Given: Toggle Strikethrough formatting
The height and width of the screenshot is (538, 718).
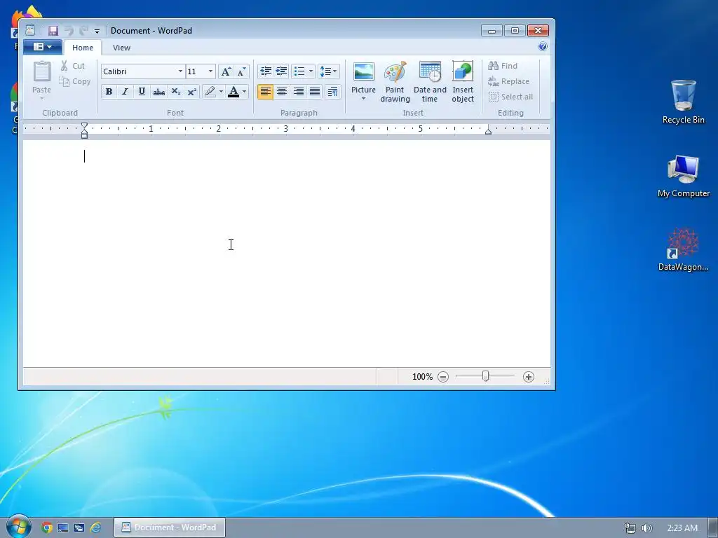Looking at the screenshot, I should coord(159,92).
